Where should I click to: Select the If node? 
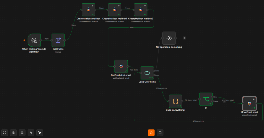[206, 99]
